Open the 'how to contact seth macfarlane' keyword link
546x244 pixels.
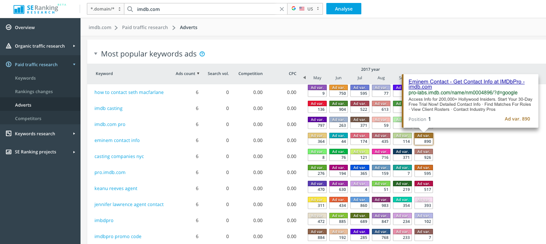coord(129,92)
